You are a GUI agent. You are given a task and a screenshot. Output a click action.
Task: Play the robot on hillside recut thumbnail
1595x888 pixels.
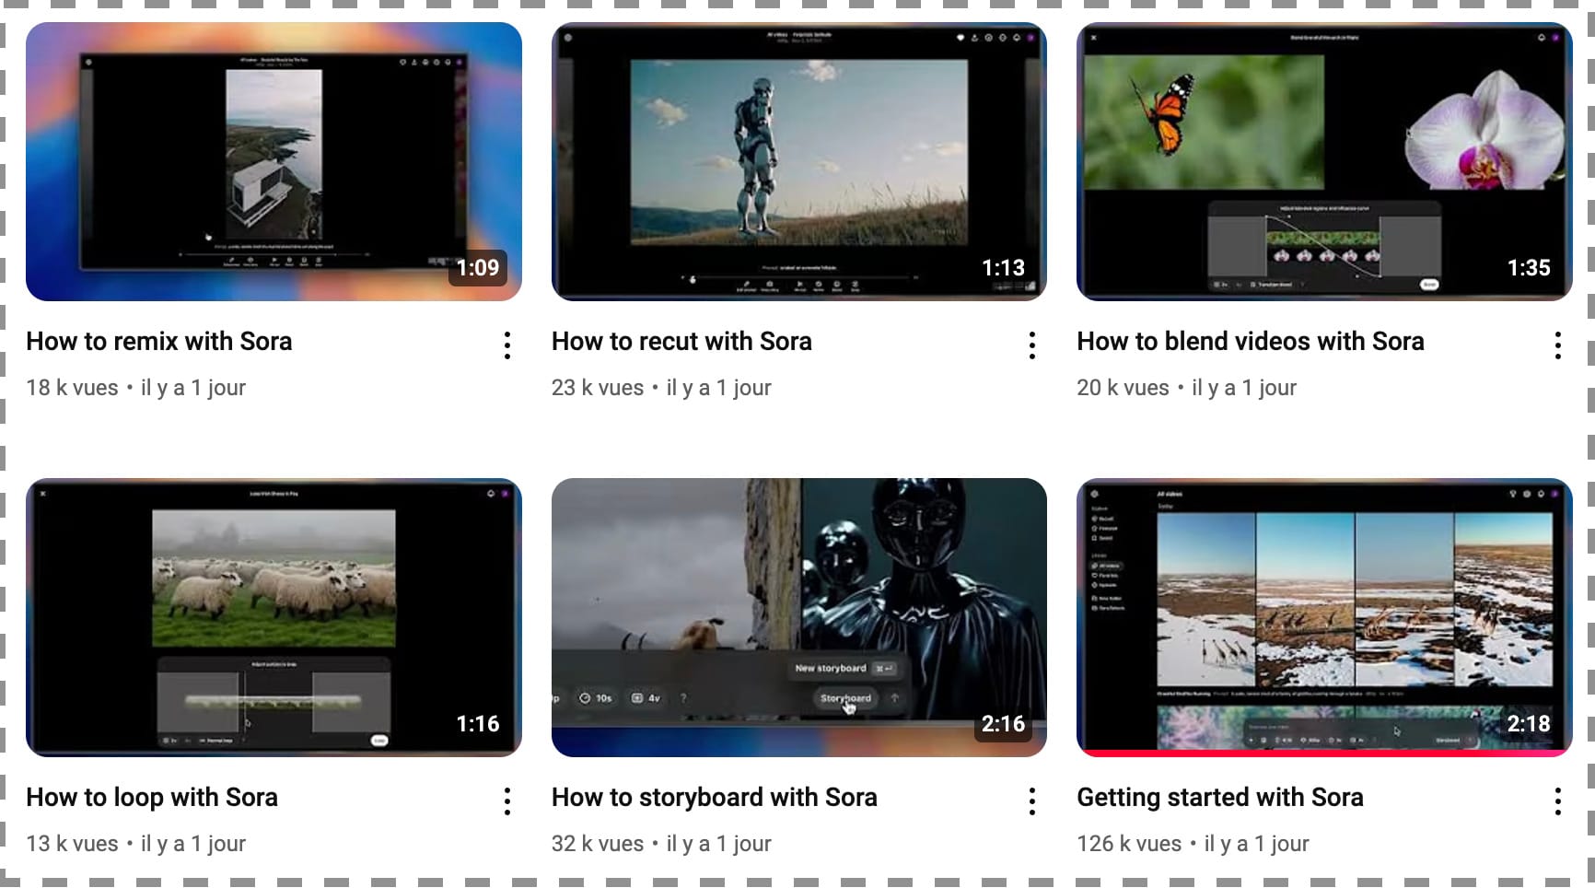[798, 161]
